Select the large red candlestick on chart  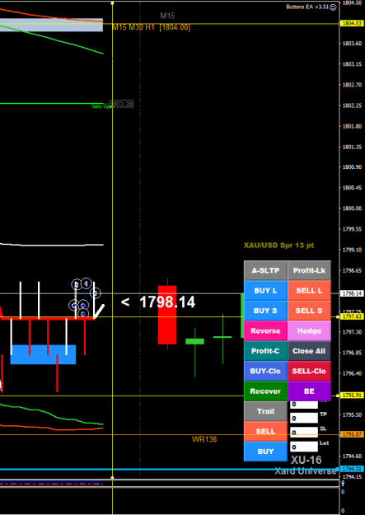pyautogui.click(x=167, y=314)
